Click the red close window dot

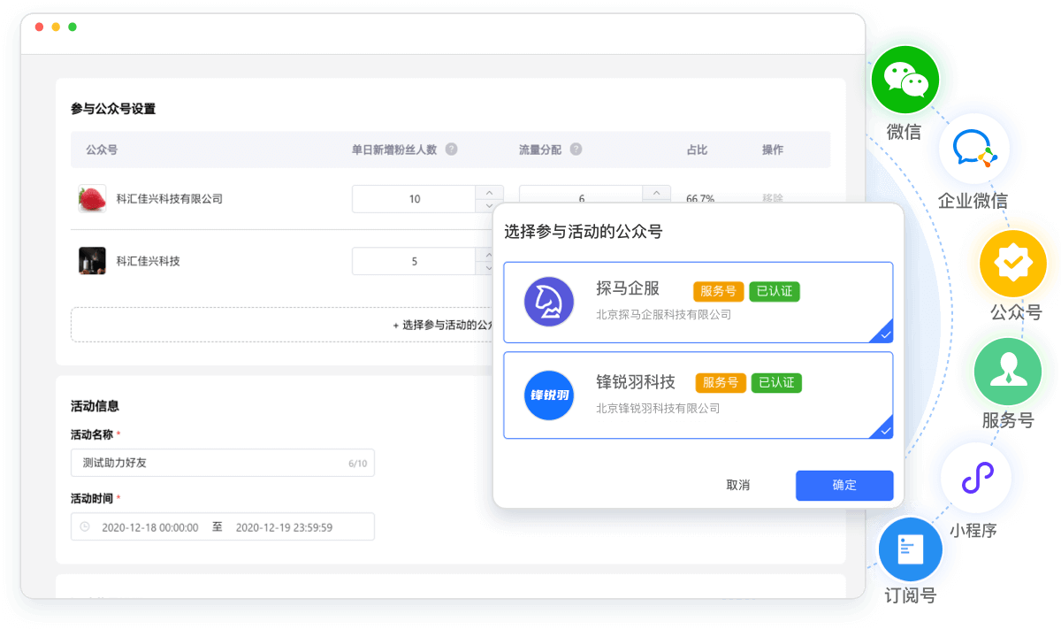point(39,27)
